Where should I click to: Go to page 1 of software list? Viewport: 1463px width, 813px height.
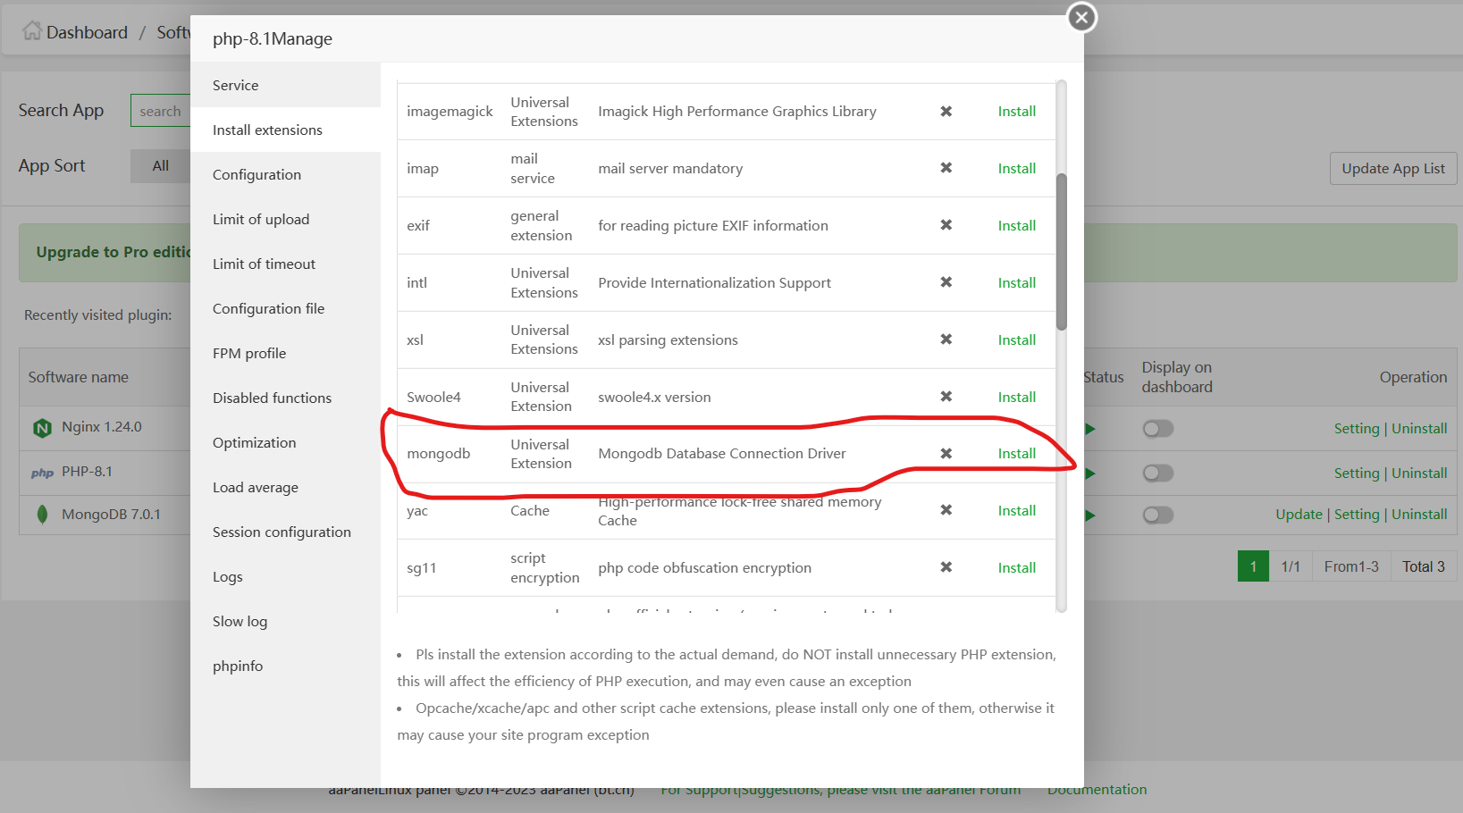coord(1253,566)
